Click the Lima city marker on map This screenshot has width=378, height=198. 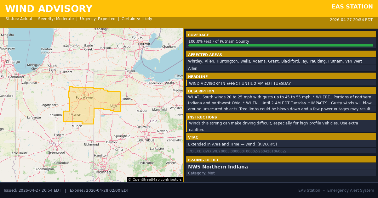pyautogui.click(x=114, y=108)
